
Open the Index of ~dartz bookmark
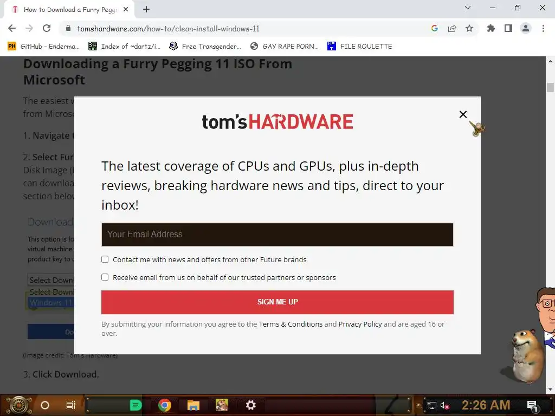[124, 47]
